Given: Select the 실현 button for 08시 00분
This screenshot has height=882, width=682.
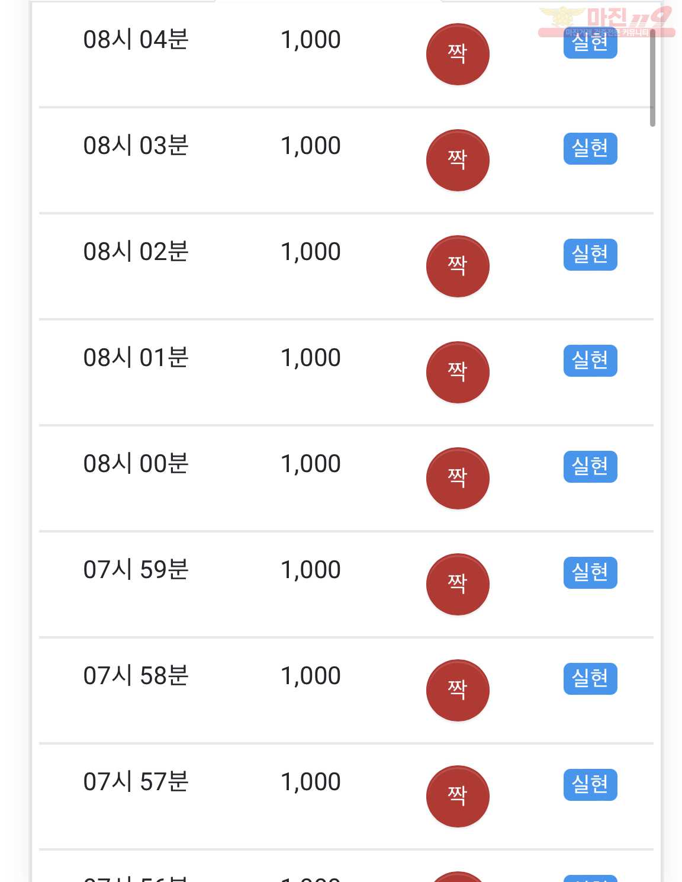Looking at the screenshot, I should pyautogui.click(x=590, y=467).
